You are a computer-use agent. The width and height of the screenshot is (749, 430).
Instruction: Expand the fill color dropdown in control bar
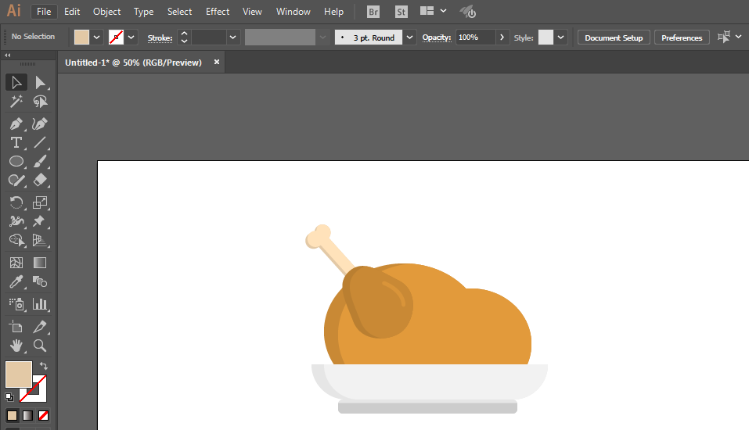[97, 38]
